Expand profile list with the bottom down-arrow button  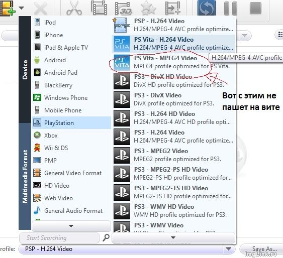coord(173,237)
